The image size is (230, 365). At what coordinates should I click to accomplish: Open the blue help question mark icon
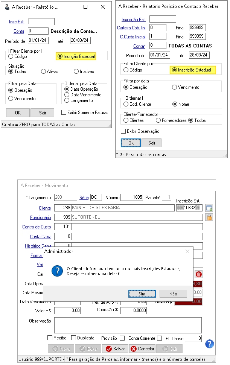(209, 344)
